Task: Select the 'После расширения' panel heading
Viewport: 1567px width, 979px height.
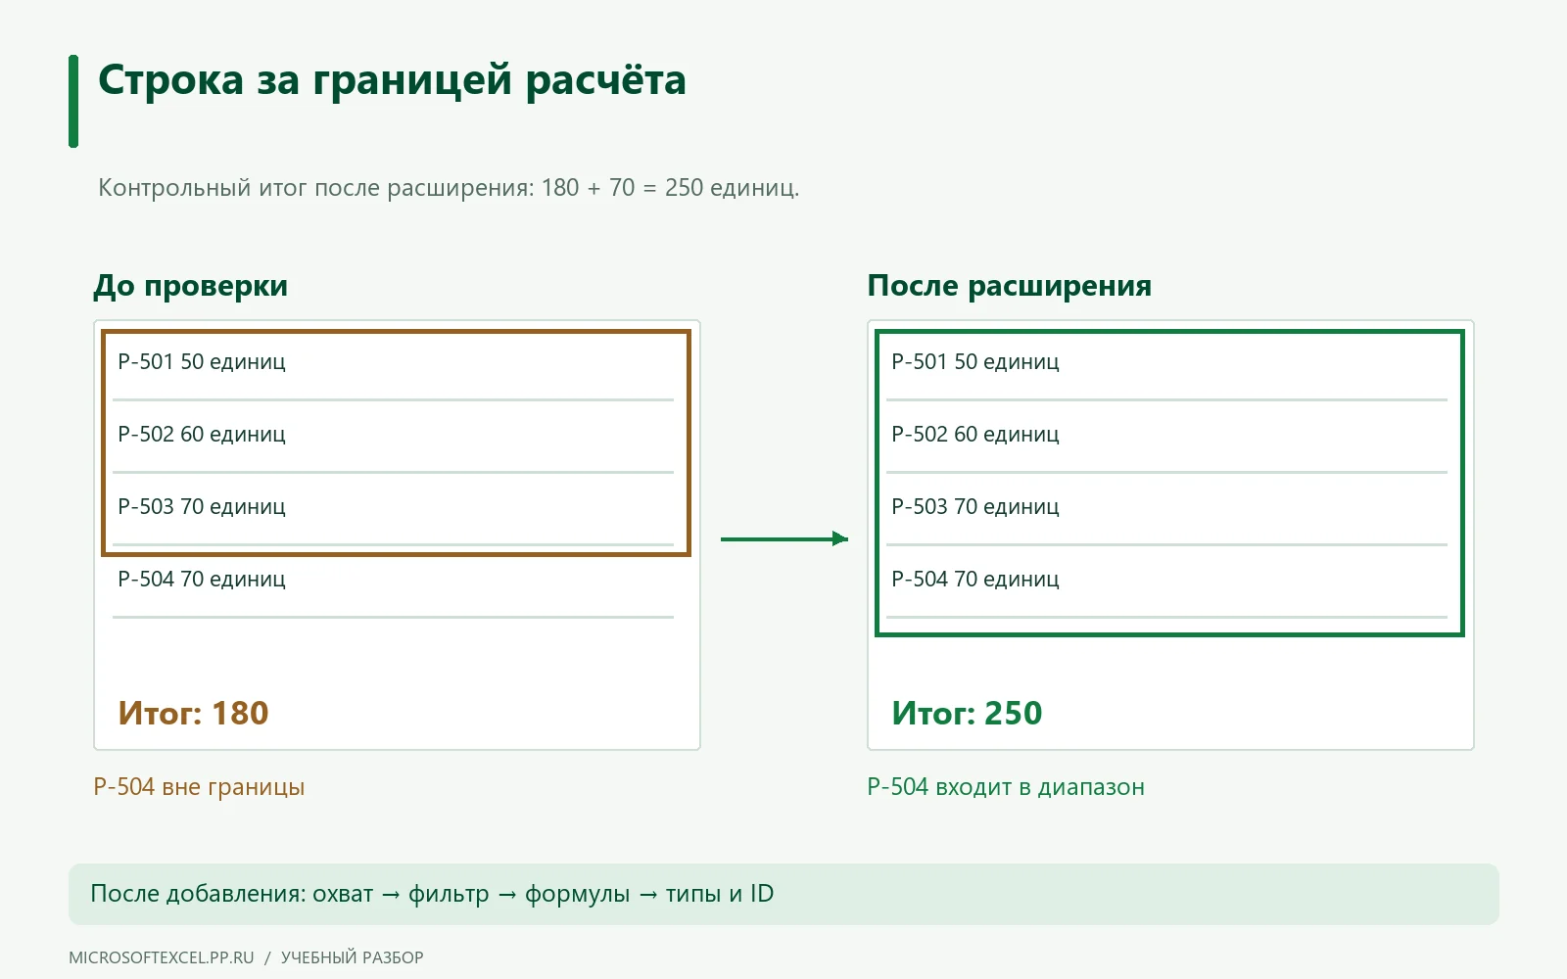Action: click(x=1010, y=286)
